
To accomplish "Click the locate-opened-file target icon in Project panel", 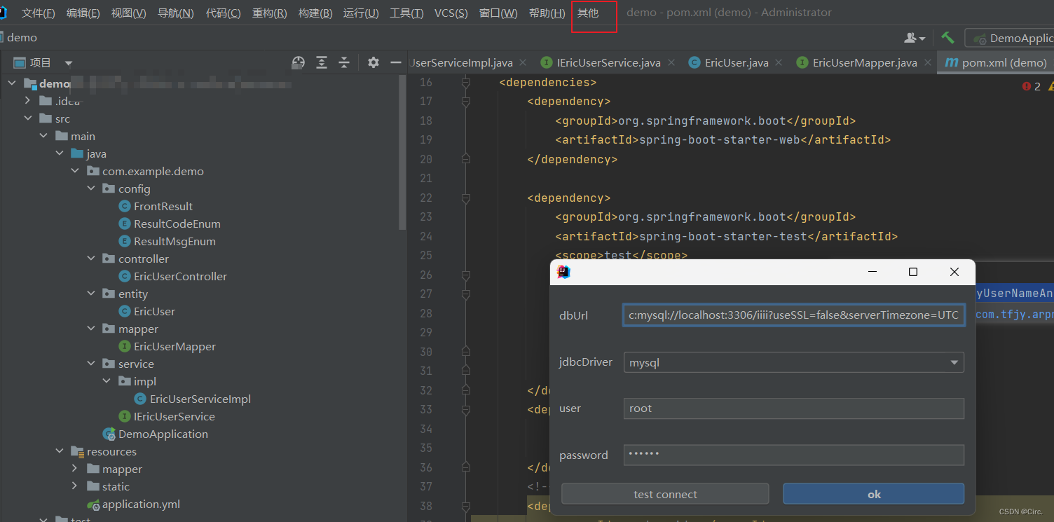I will (299, 62).
